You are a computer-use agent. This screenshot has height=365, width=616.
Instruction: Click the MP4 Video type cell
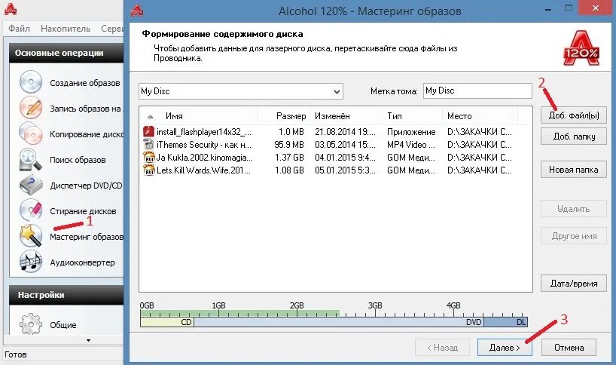pos(411,145)
